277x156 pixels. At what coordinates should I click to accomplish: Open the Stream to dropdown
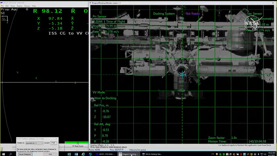pos(34,143)
